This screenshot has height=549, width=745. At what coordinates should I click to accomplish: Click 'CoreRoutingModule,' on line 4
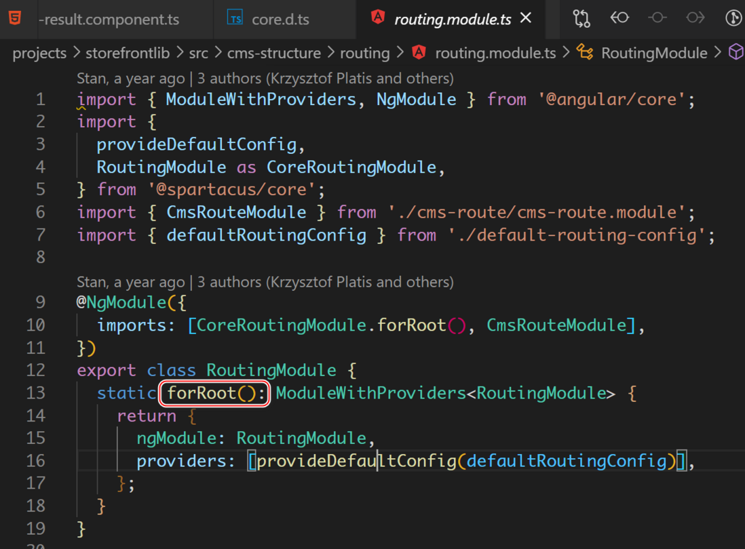click(356, 167)
